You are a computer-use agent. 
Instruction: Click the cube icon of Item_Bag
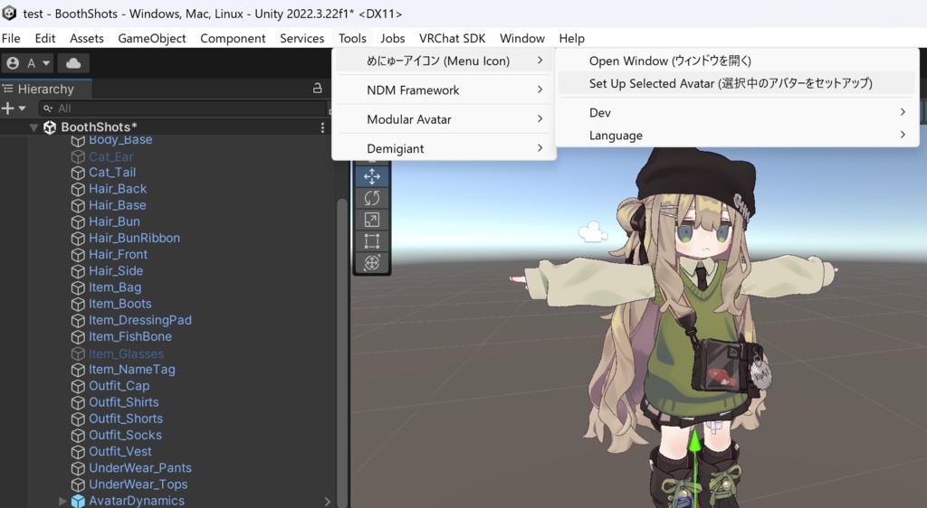click(78, 288)
